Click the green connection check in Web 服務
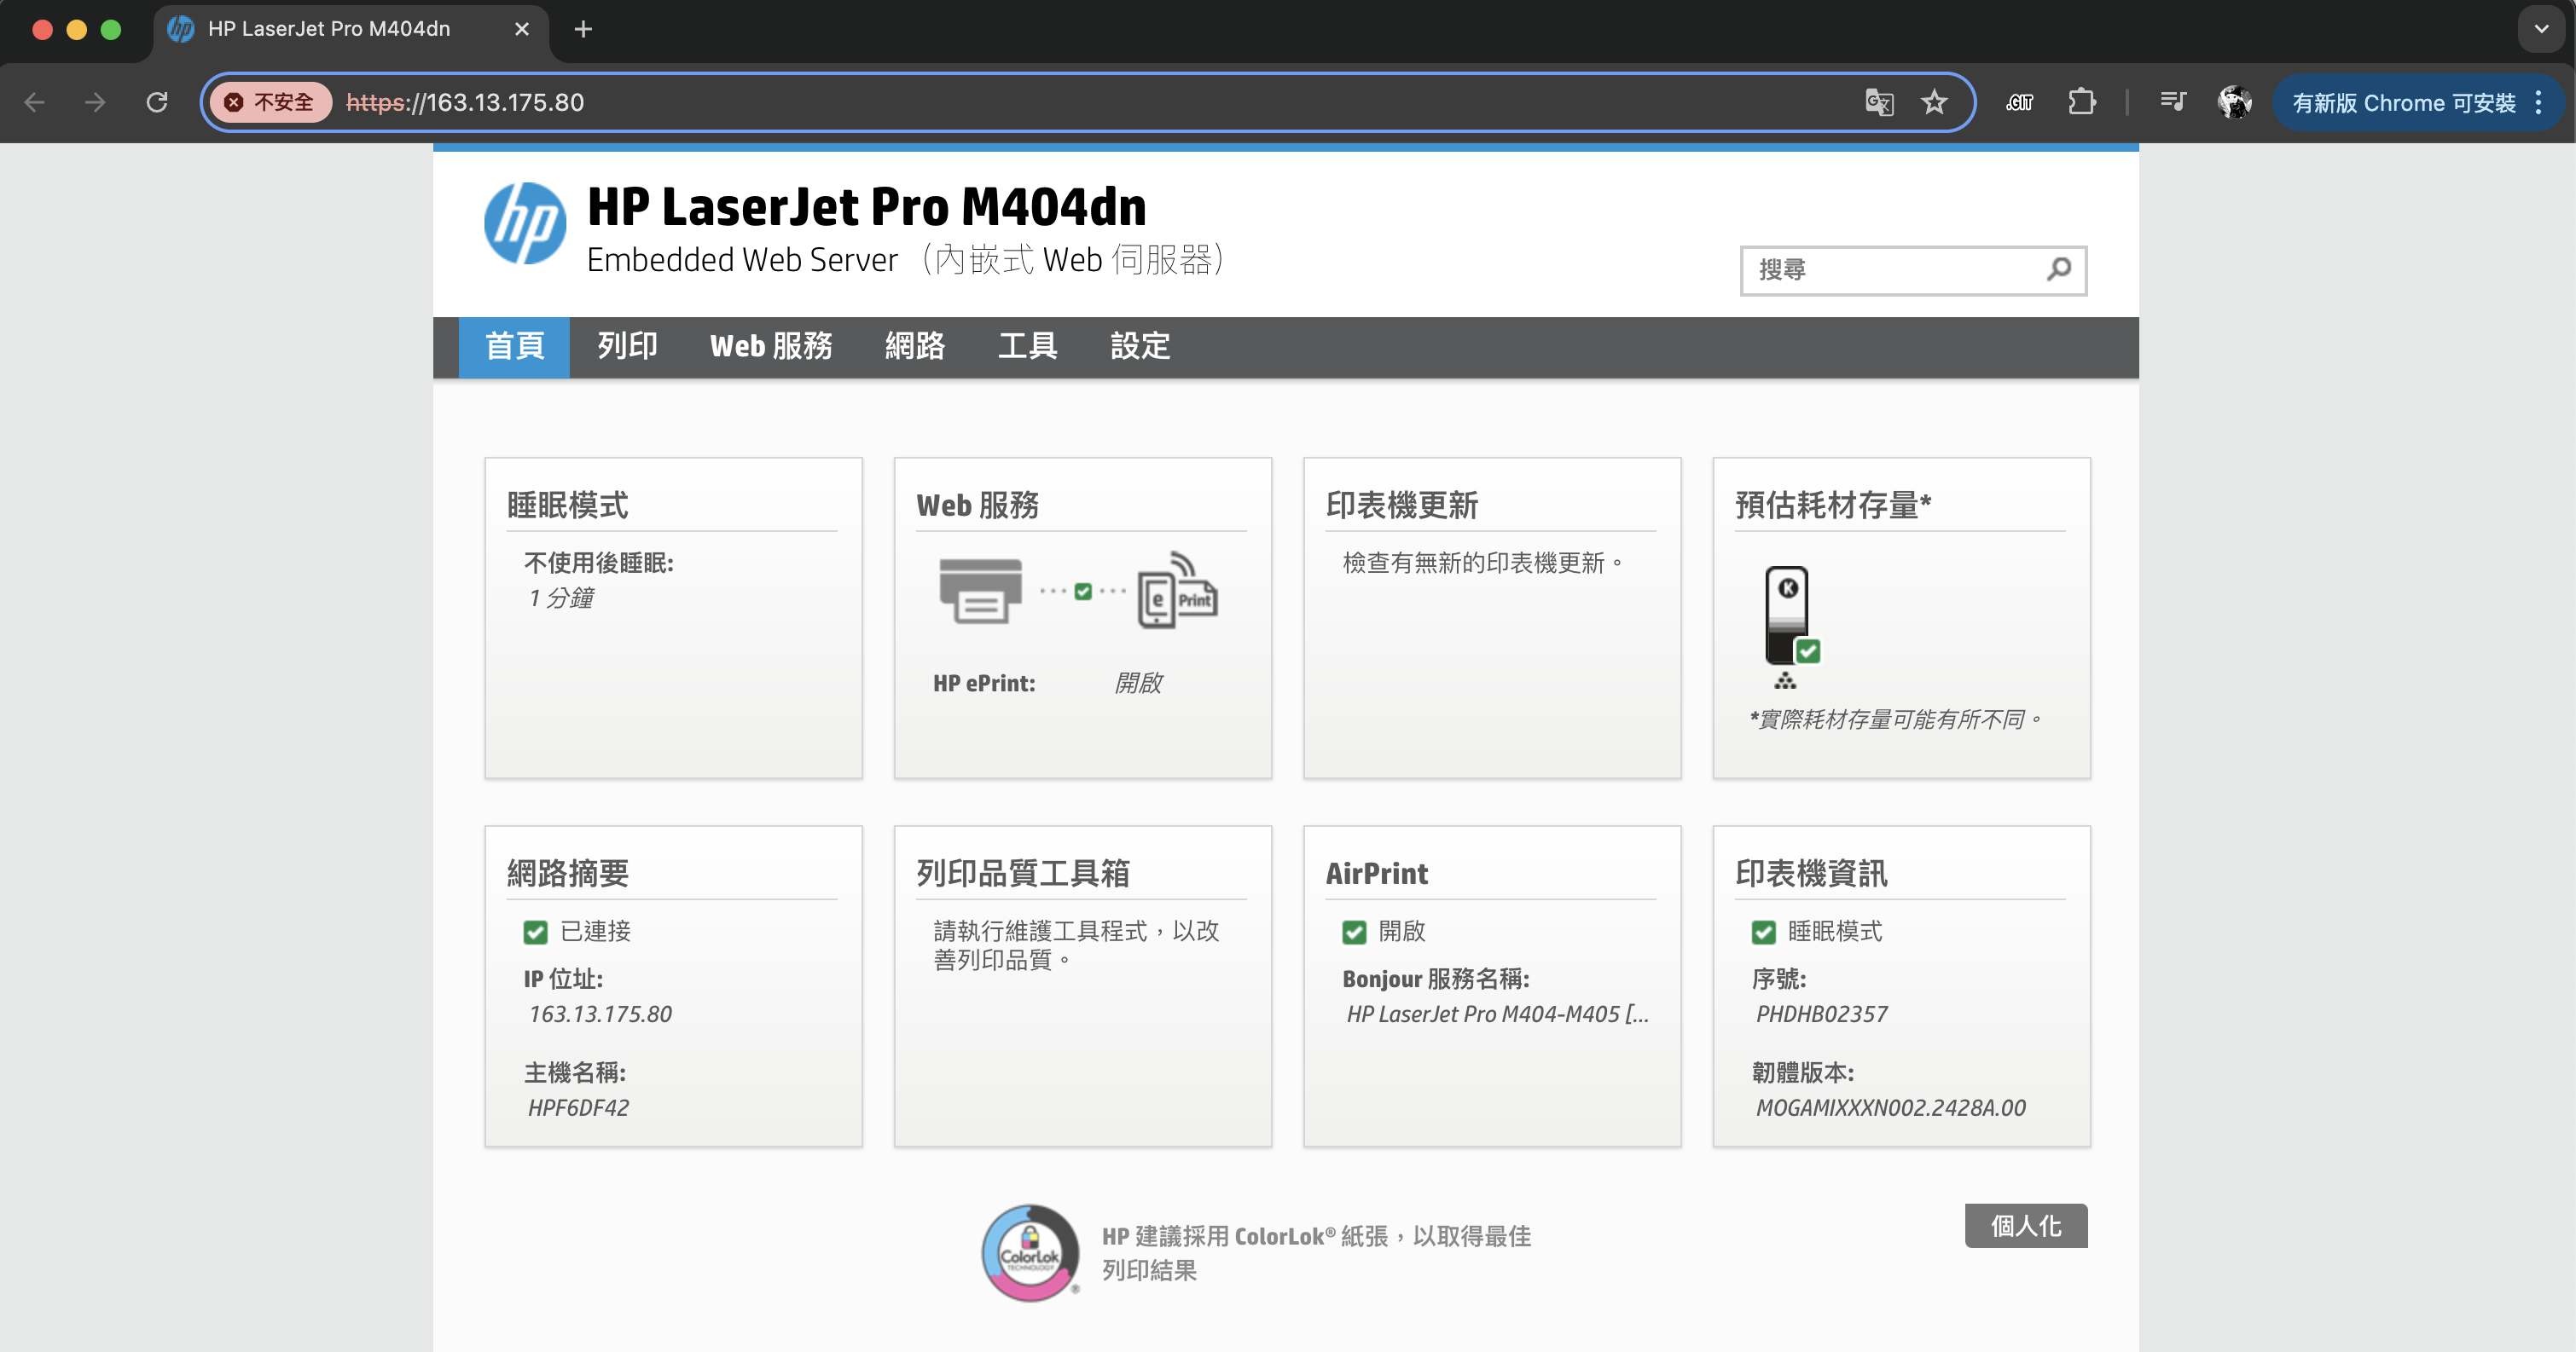Viewport: 2576px width, 1352px height. pos(1083,592)
